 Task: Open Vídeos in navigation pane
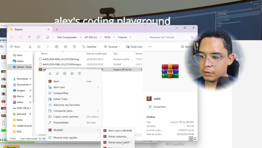20,102
